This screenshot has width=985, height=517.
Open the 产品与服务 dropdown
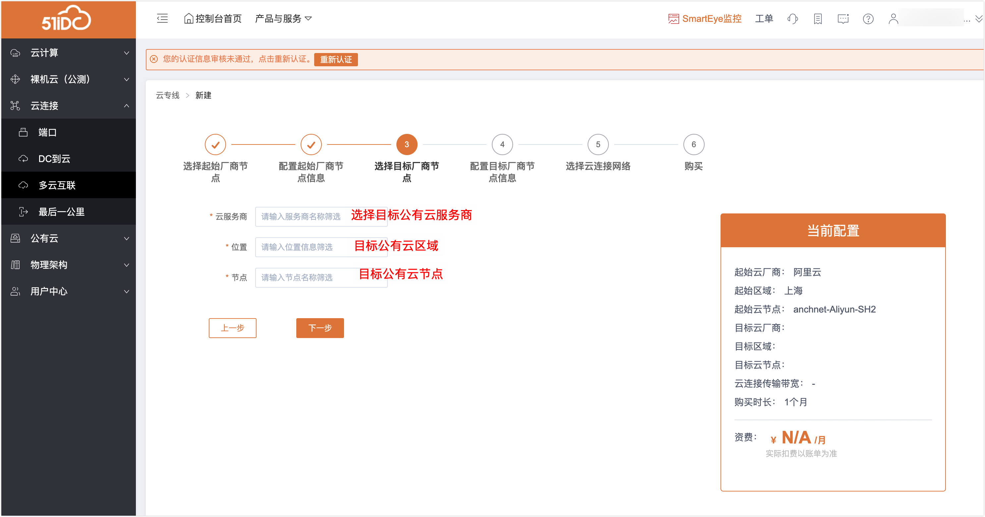[283, 19]
